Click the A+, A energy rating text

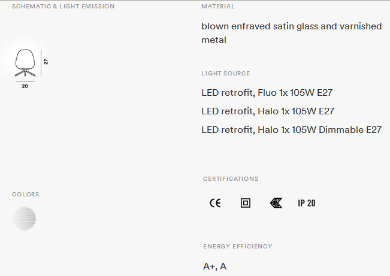(214, 266)
